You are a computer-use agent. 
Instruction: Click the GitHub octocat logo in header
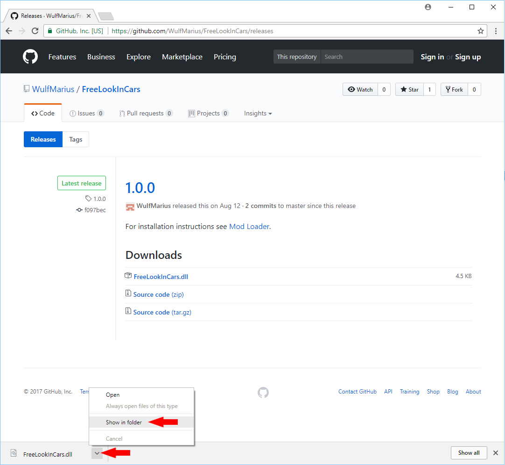[x=30, y=57]
